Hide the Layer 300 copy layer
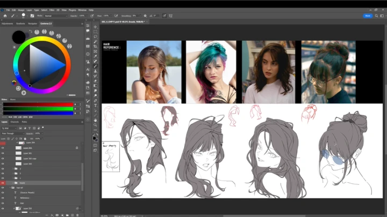Image resolution: width=387 pixels, height=217 pixels. pyautogui.click(x=3, y=159)
